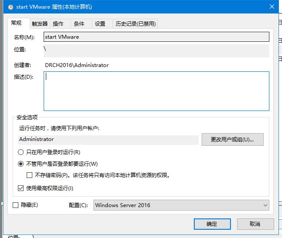Open the 配置 Windows Server 2016 dropdown
This screenshot has height=238, width=282.
point(181,205)
